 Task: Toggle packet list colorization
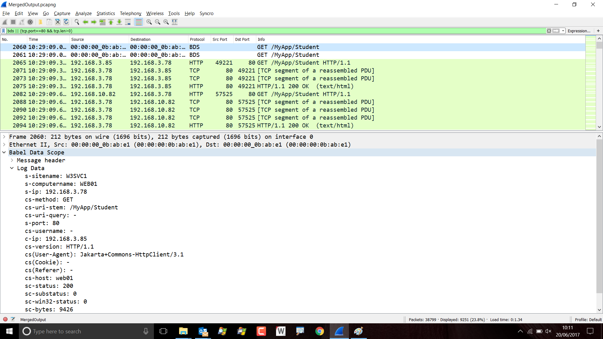click(x=139, y=22)
